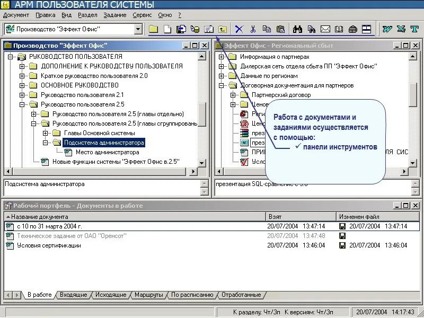This screenshot has width=424, height=318.
Task: Open the Раздел menu
Action: pos(87,15)
